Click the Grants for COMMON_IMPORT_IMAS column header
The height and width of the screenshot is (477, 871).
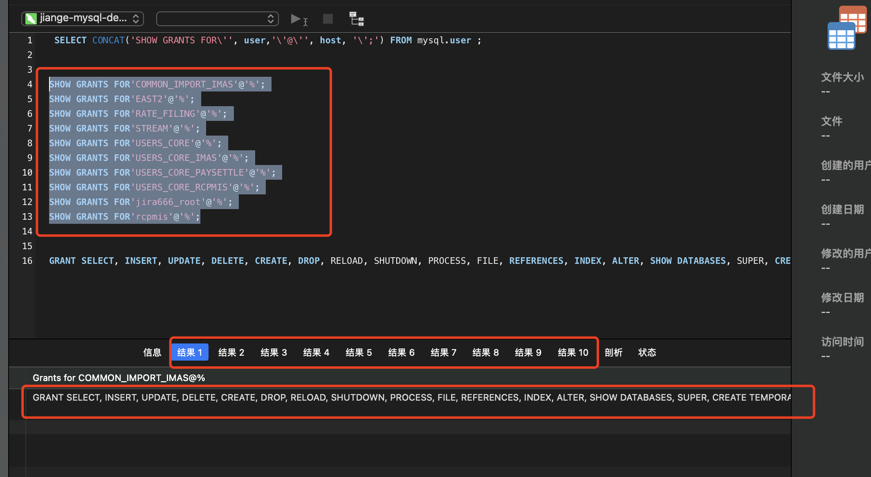coord(119,378)
